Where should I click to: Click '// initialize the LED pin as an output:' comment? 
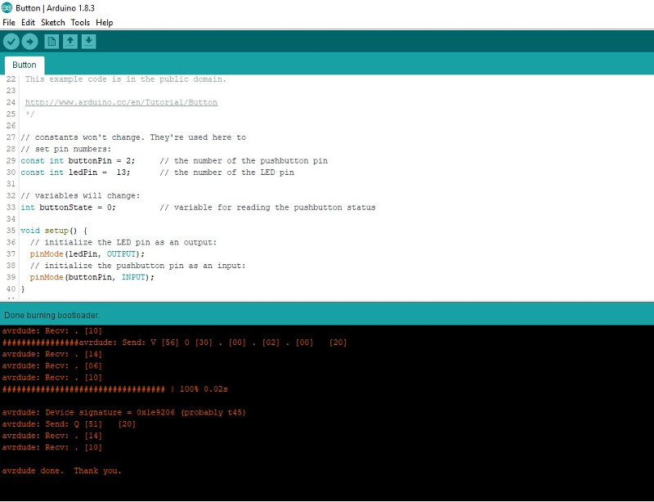point(123,243)
